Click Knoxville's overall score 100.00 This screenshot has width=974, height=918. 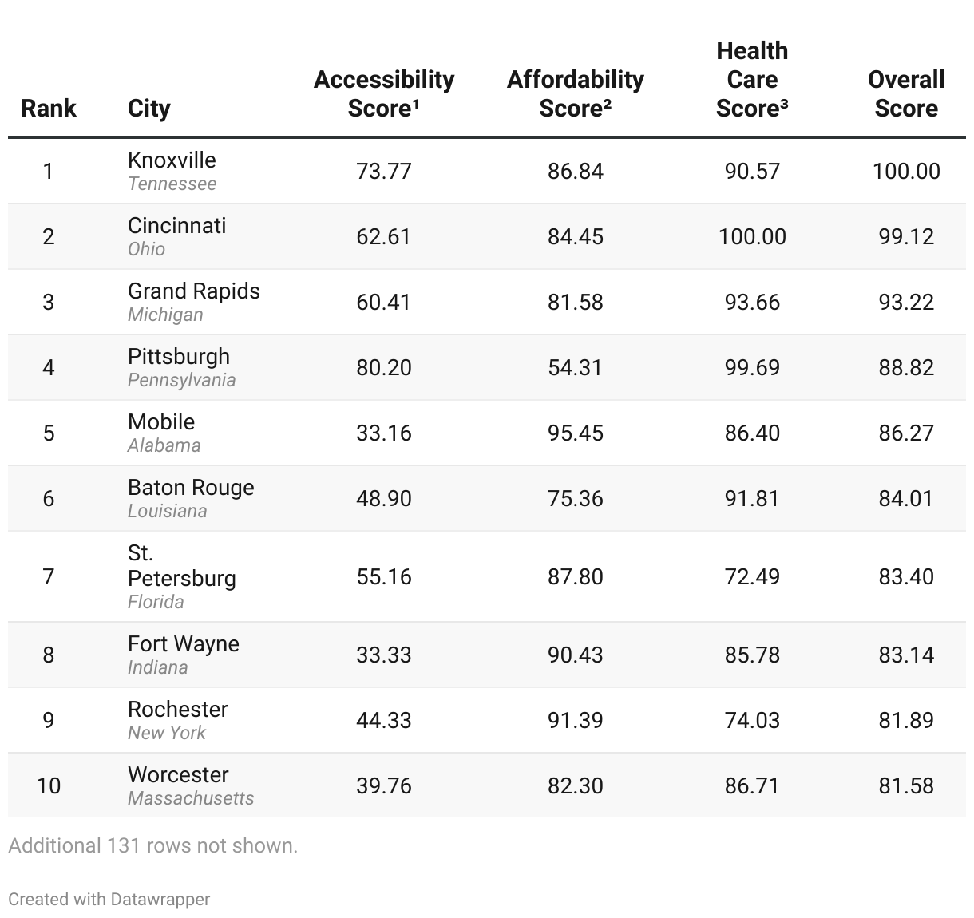point(906,171)
